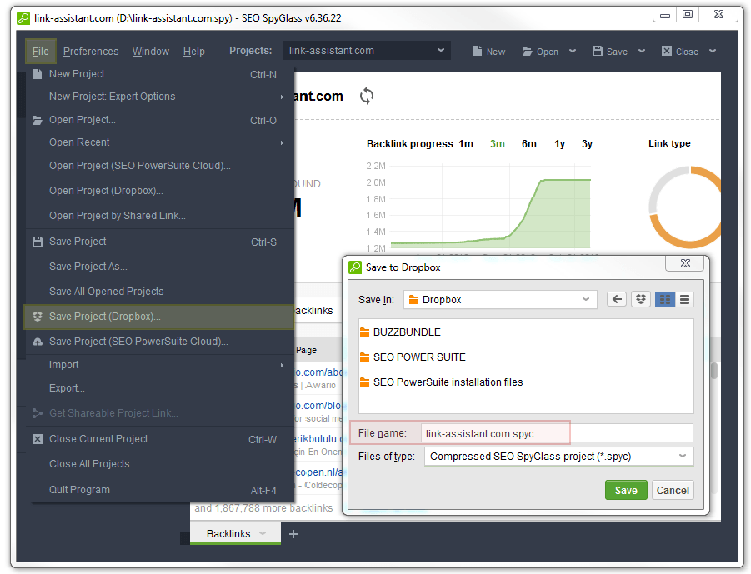Switch the dialog to icons grid view
The height and width of the screenshot is (574, 751).
pos(665,300)
